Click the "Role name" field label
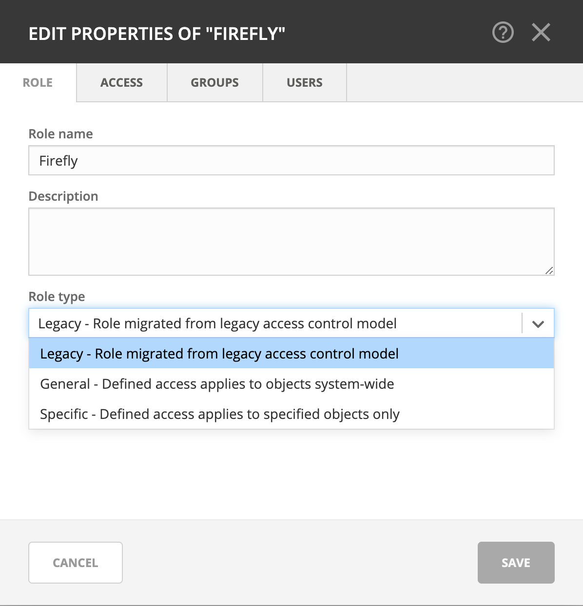This screenshot has height=606, width=583. (60, 134)
